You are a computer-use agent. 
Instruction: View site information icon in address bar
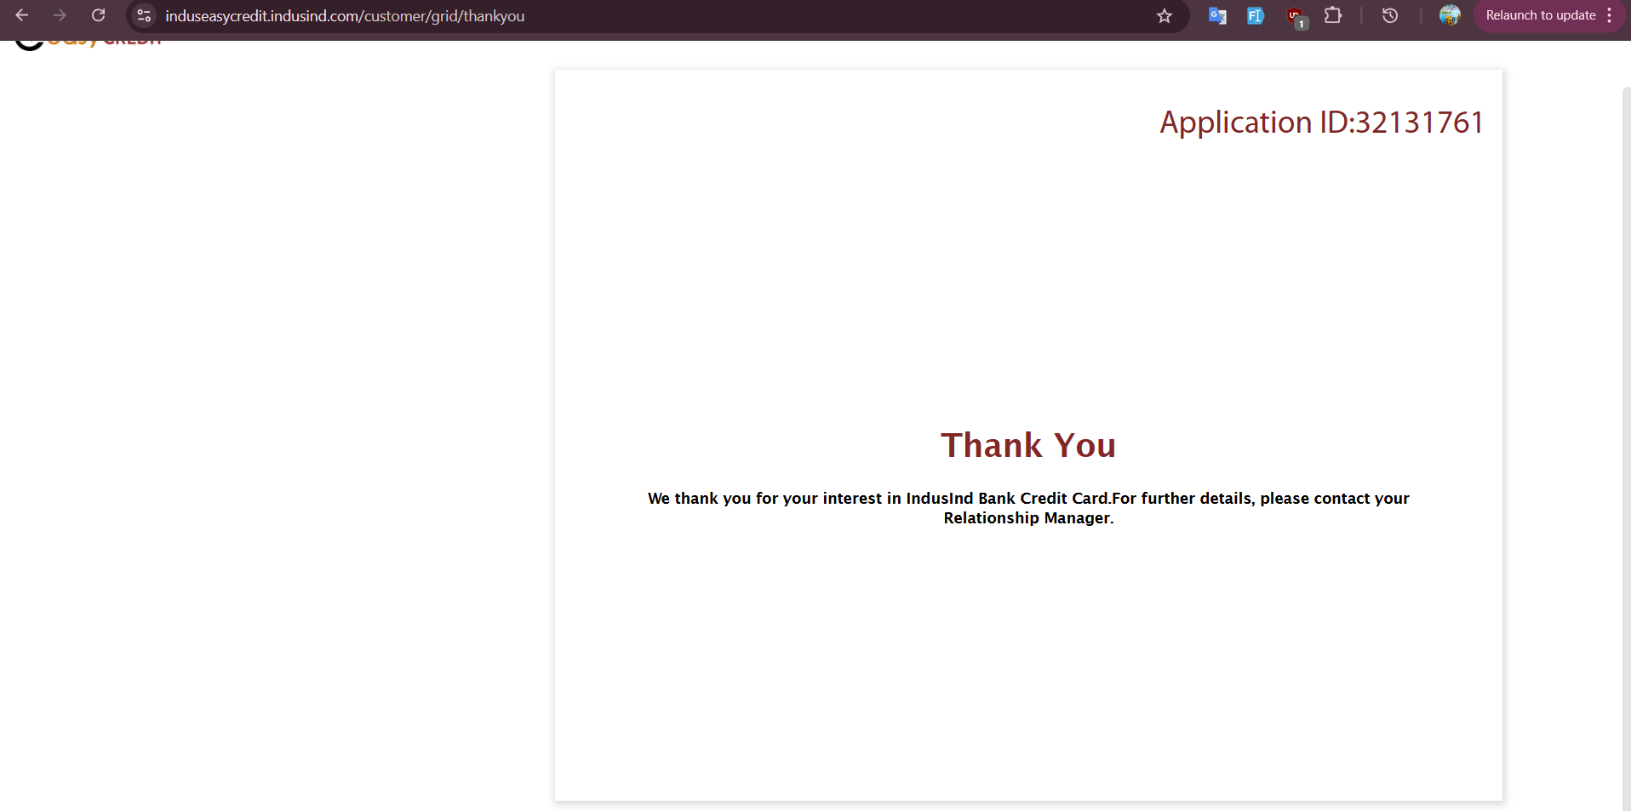point(144,15)
